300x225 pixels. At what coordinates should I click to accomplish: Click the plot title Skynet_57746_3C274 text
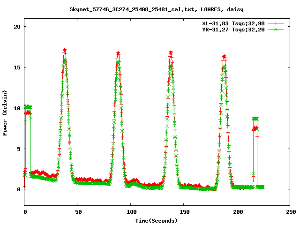157,9
